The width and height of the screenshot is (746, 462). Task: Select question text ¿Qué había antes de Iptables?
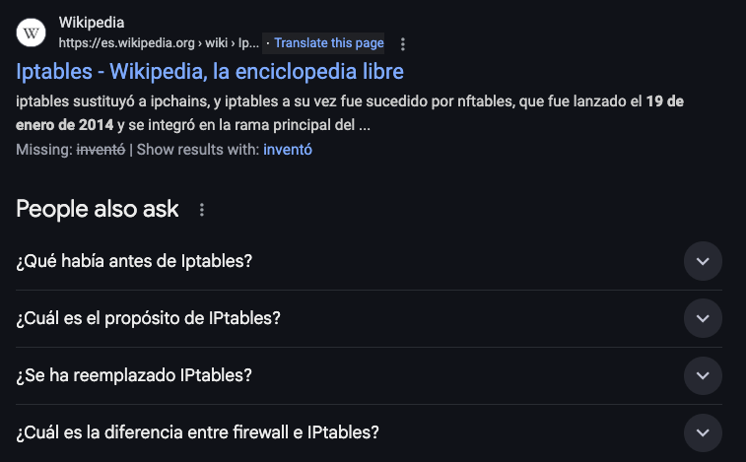(x=135, y=261)
